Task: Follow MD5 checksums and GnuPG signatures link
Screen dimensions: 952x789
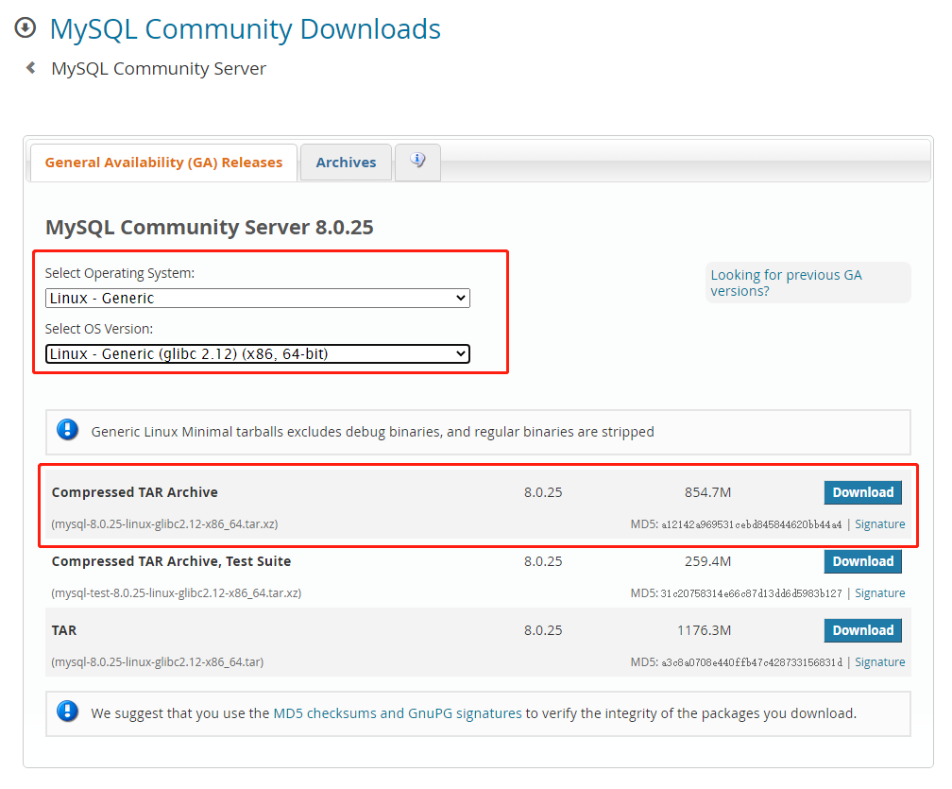Action: [397, 713]
